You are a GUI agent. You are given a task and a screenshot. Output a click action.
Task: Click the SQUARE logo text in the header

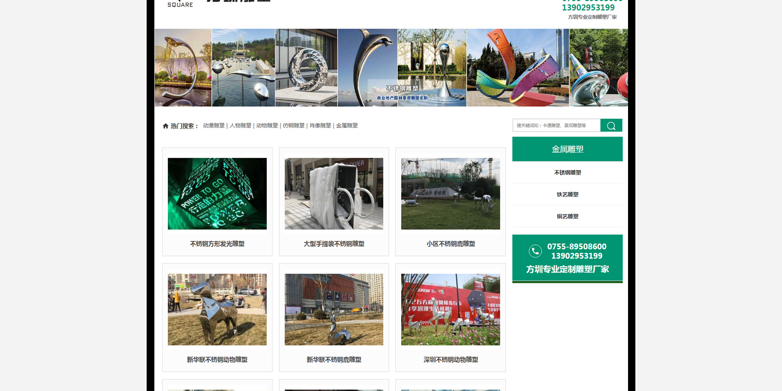(x=180, y=5)
